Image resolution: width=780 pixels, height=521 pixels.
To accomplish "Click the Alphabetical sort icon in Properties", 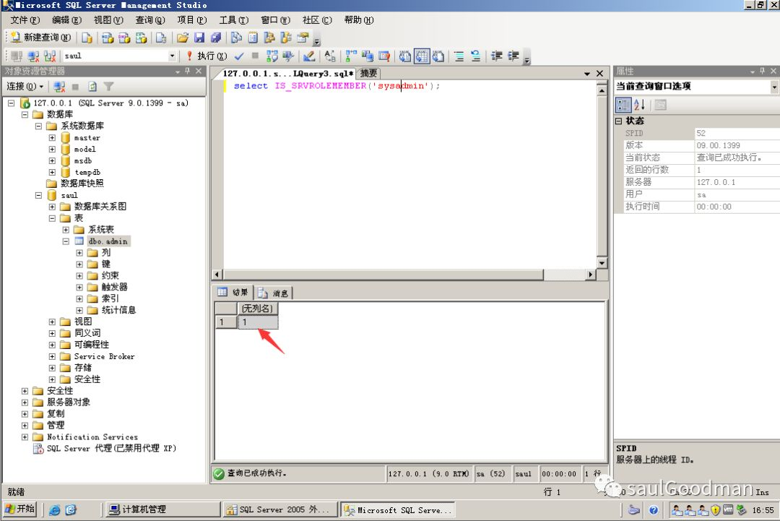I will tap(640, 105).
